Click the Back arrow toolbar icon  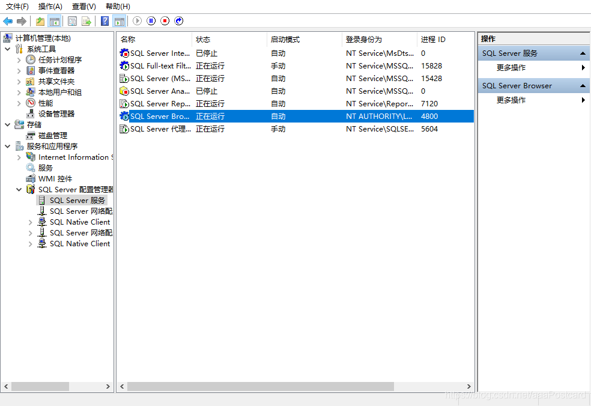tap(8, 21)
